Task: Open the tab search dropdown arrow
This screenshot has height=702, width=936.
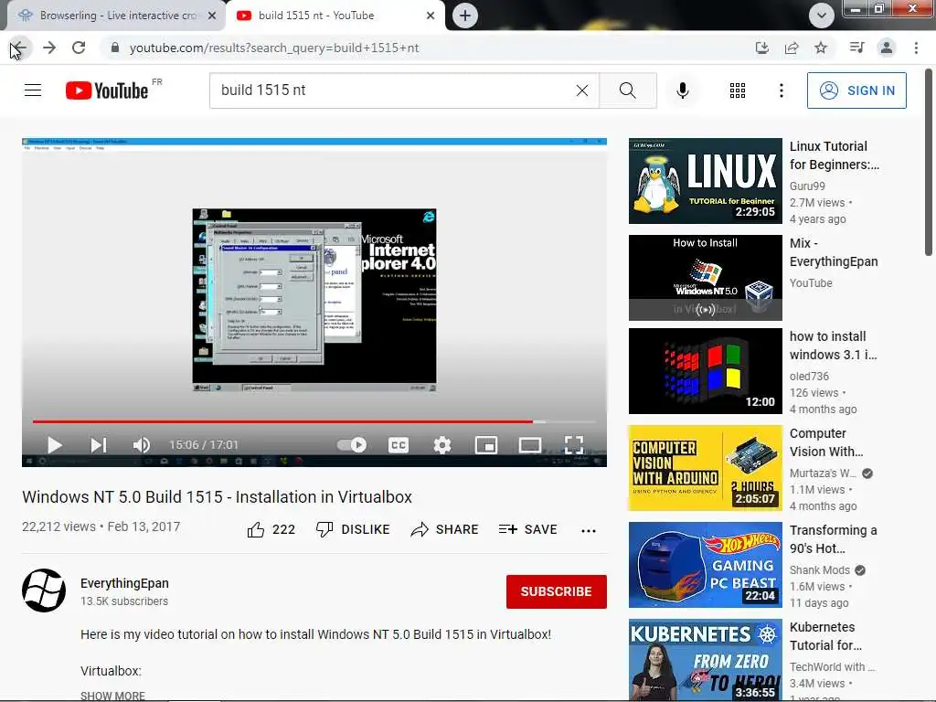Action: [x=822, y=16]
